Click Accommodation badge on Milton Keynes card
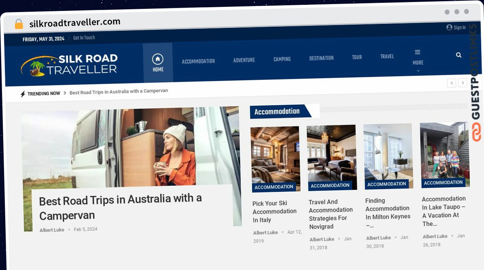The image size is (484, 270). [x=386, y=184]
